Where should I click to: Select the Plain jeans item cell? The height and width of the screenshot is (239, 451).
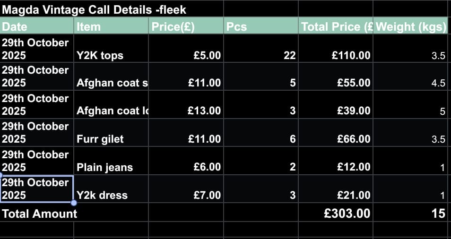tap(111, 161)
